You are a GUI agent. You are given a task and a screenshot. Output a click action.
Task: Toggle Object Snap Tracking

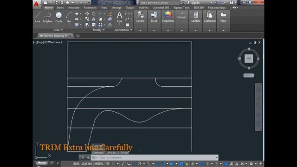tap(157, 164)
